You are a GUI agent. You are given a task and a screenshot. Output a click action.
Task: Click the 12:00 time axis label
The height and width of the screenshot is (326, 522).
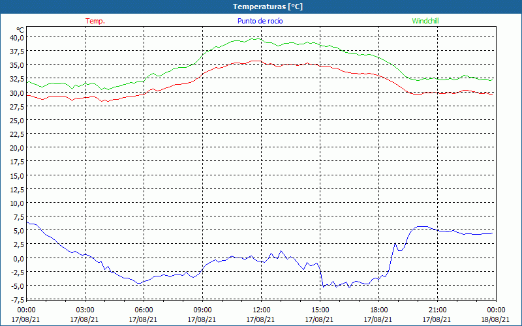tap(261, 310)
